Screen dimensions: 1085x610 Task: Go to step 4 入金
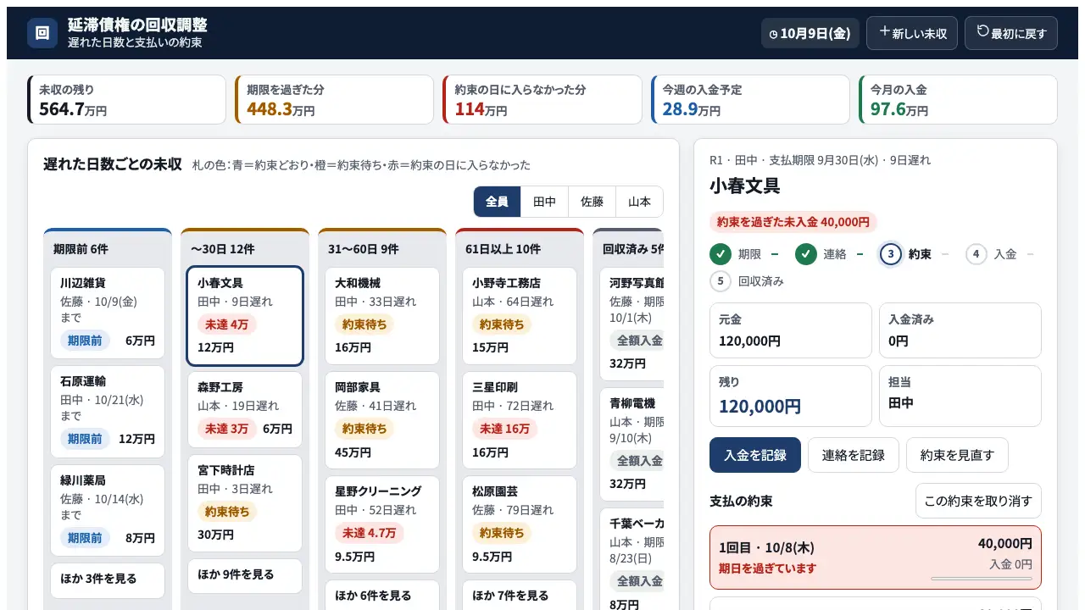point(991,253)
